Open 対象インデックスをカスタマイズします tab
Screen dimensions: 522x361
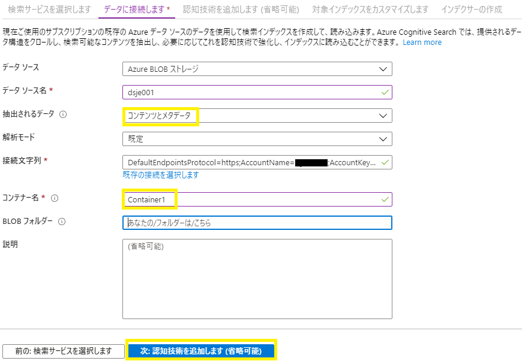370,10
